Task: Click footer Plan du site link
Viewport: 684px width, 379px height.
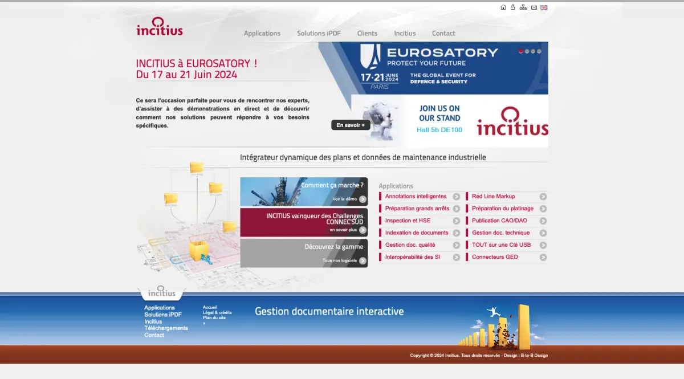Action: pos(214,317)
